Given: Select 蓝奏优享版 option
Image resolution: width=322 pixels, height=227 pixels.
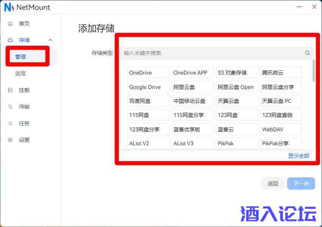Looking at the screenshot, I should point(192,129).
